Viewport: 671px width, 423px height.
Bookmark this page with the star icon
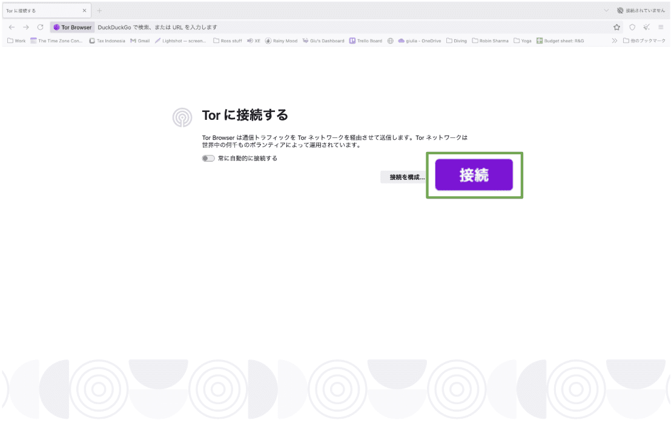point(616,27)
